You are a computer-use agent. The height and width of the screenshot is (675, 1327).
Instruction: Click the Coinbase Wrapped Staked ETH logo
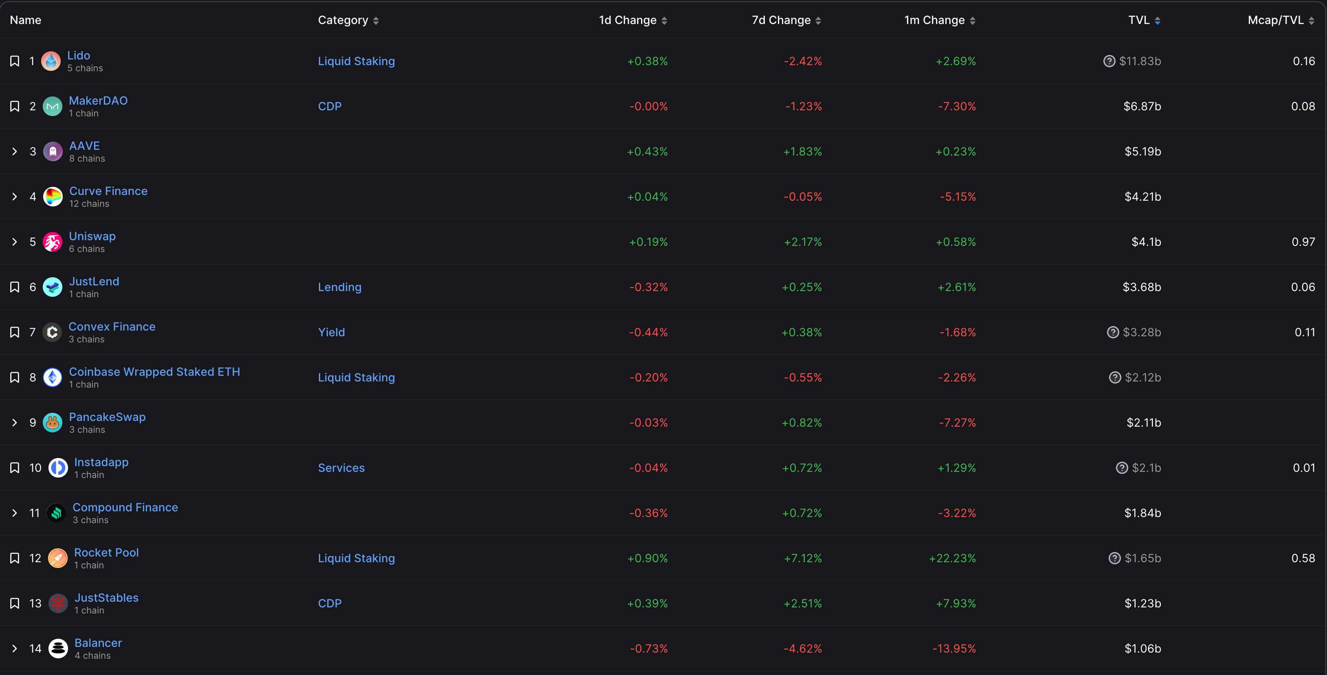pos(53,377)
